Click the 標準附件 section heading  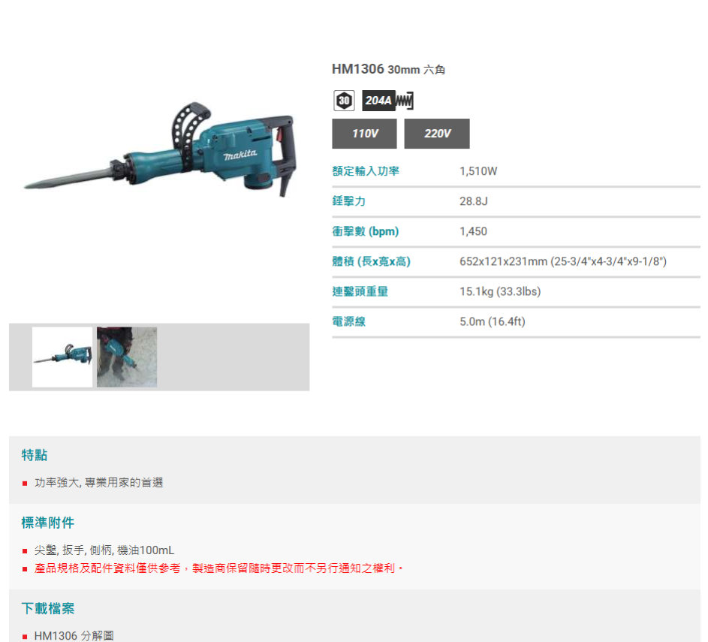click(x=48, y=523)
